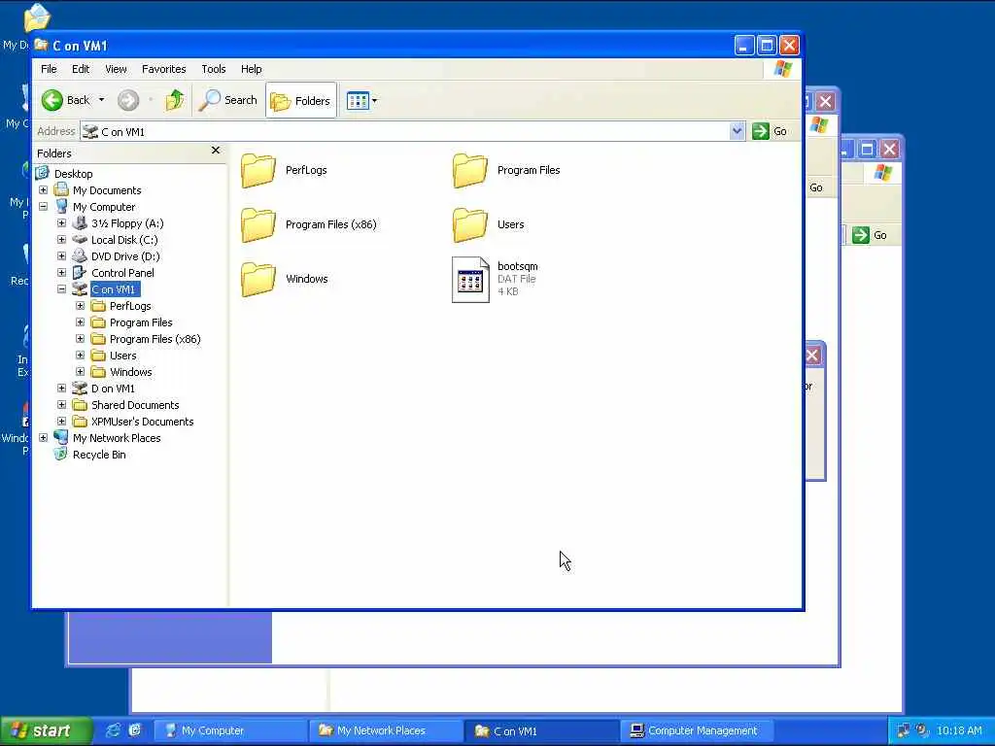The width and height of the screenshot is (995, 746).
Task: Click the Control Panel icon in tree
Action: (x=80, y=273)
